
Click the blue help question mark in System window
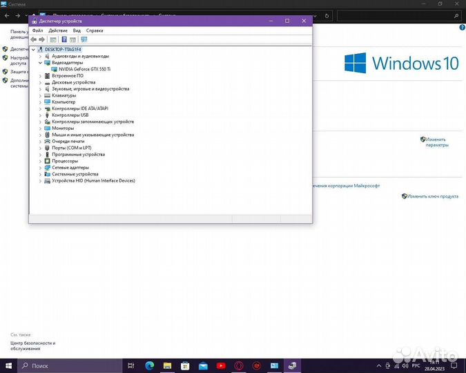click(462, 28)
